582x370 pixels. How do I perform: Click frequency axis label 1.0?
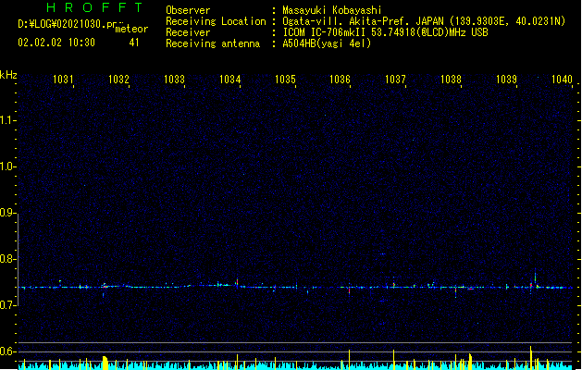tap(7, 166)
